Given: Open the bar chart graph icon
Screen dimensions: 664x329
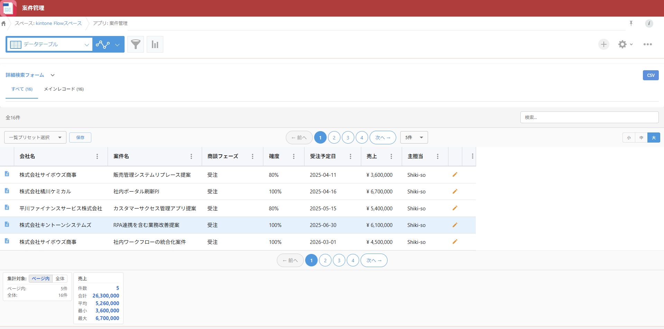Looking at the screenshot, I should (x=155, y=44).
